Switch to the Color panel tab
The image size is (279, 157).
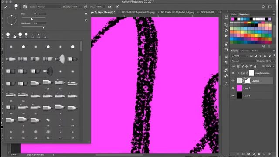tap(234, 14)
